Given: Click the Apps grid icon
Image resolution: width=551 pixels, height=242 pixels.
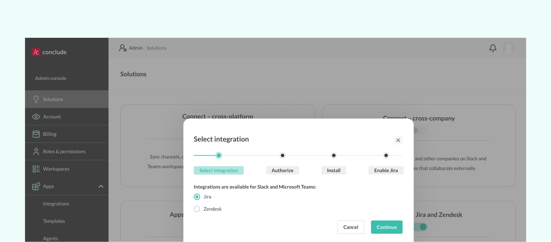Looking at the screenshot, I should (x=36, y=187).
